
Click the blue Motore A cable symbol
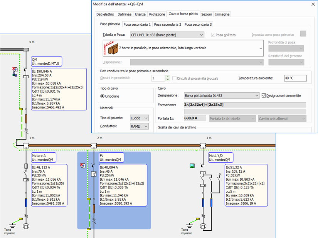pyautogui.click(x=26, y=203)
